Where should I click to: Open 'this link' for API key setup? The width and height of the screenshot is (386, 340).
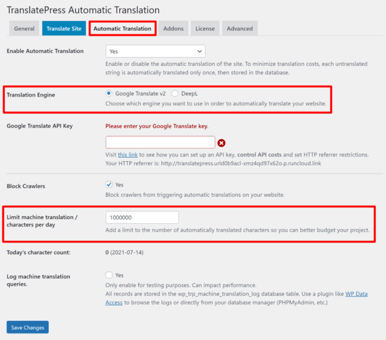pyautogui.click(x=127, y=155)
